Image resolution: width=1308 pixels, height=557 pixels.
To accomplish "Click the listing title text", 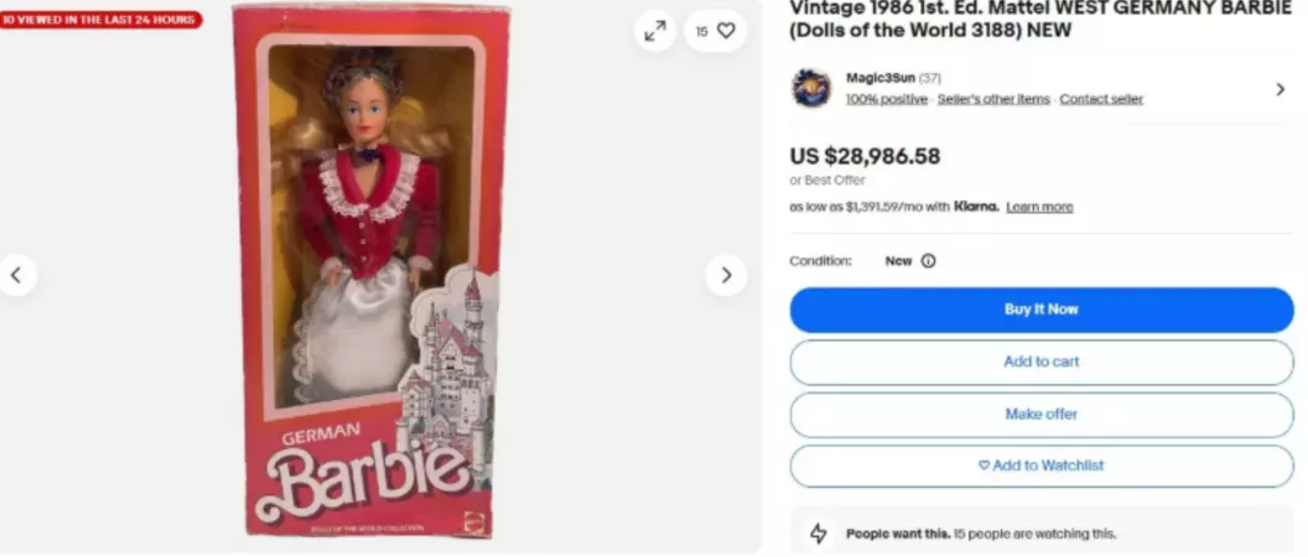I will tap(1040, 20).
